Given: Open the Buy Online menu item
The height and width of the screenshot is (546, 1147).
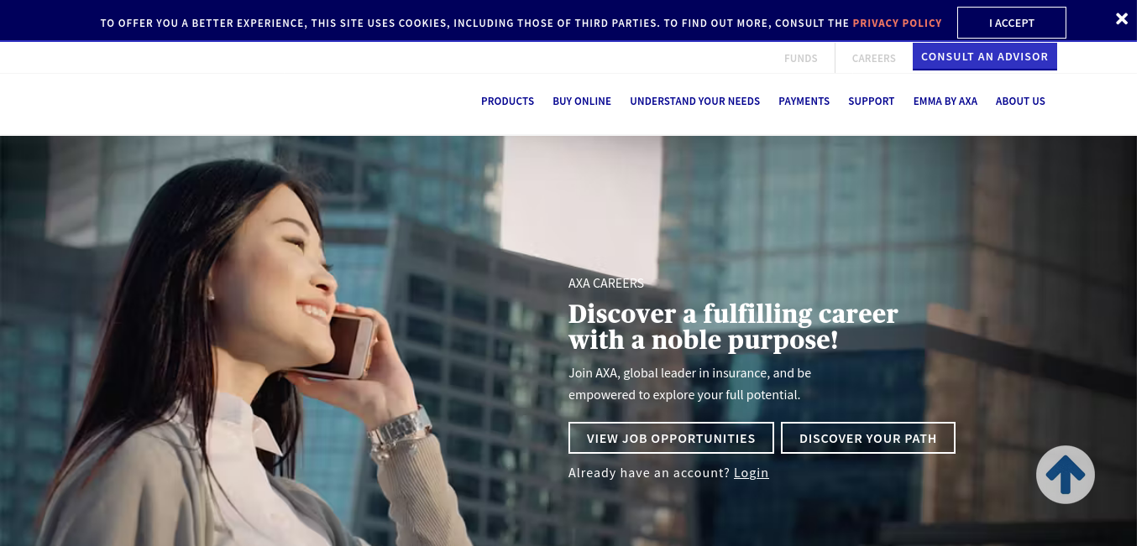Looking at the screenshot, I should 582,101.
